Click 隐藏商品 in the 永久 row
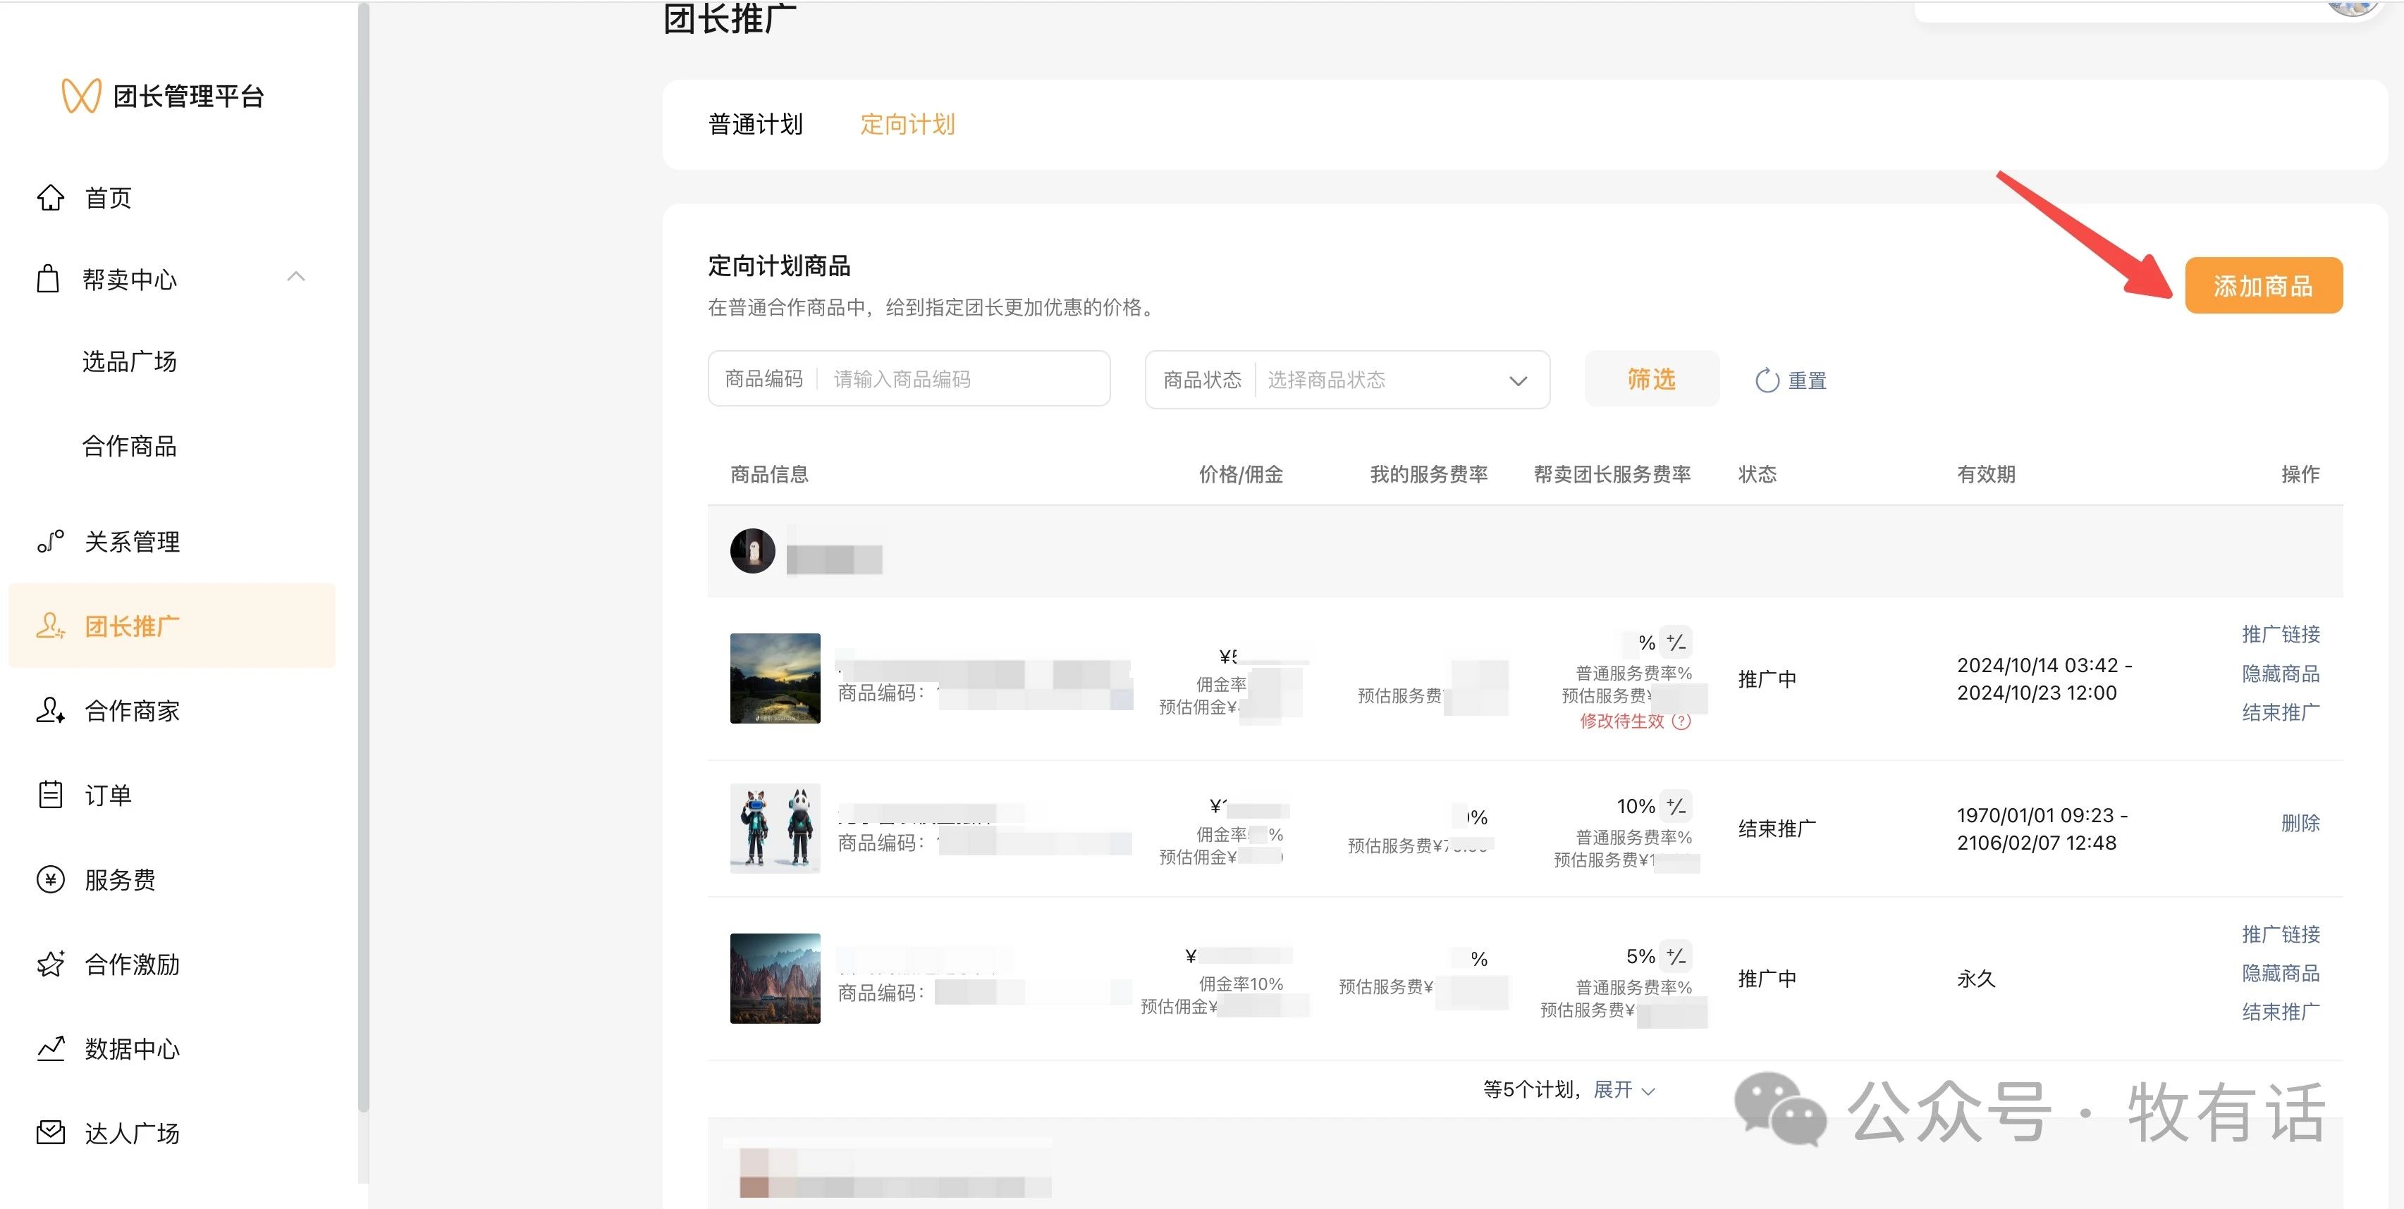2404x1209 pixels. 2280,973
